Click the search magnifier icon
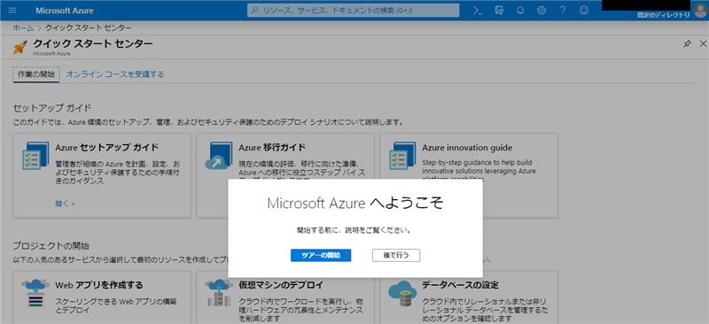This screenshot has height=324, width=709. [255, 11]
